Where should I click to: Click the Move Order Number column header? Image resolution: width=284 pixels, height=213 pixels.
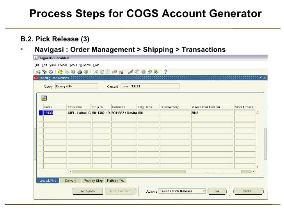coord(212,107)
